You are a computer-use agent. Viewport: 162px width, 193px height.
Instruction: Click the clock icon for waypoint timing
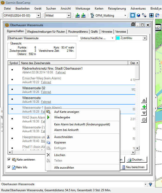tap(144, 120)
